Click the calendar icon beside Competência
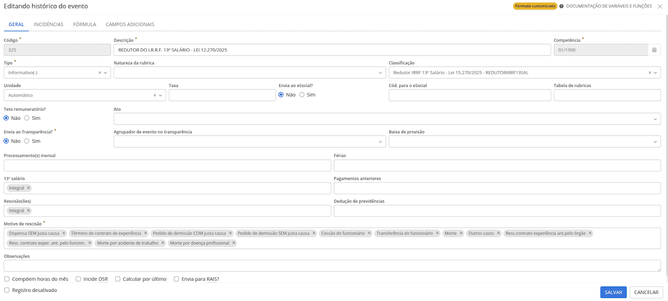668x301 pixels. (654, 50)
